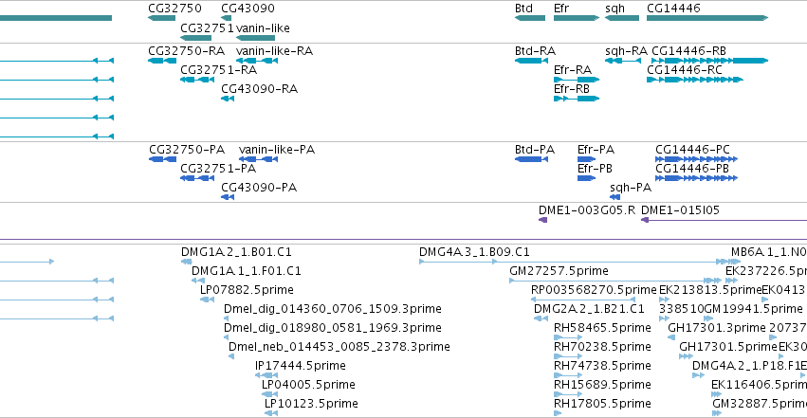
Task: Click protein CG32751-PA
Action: click(197, 178)
